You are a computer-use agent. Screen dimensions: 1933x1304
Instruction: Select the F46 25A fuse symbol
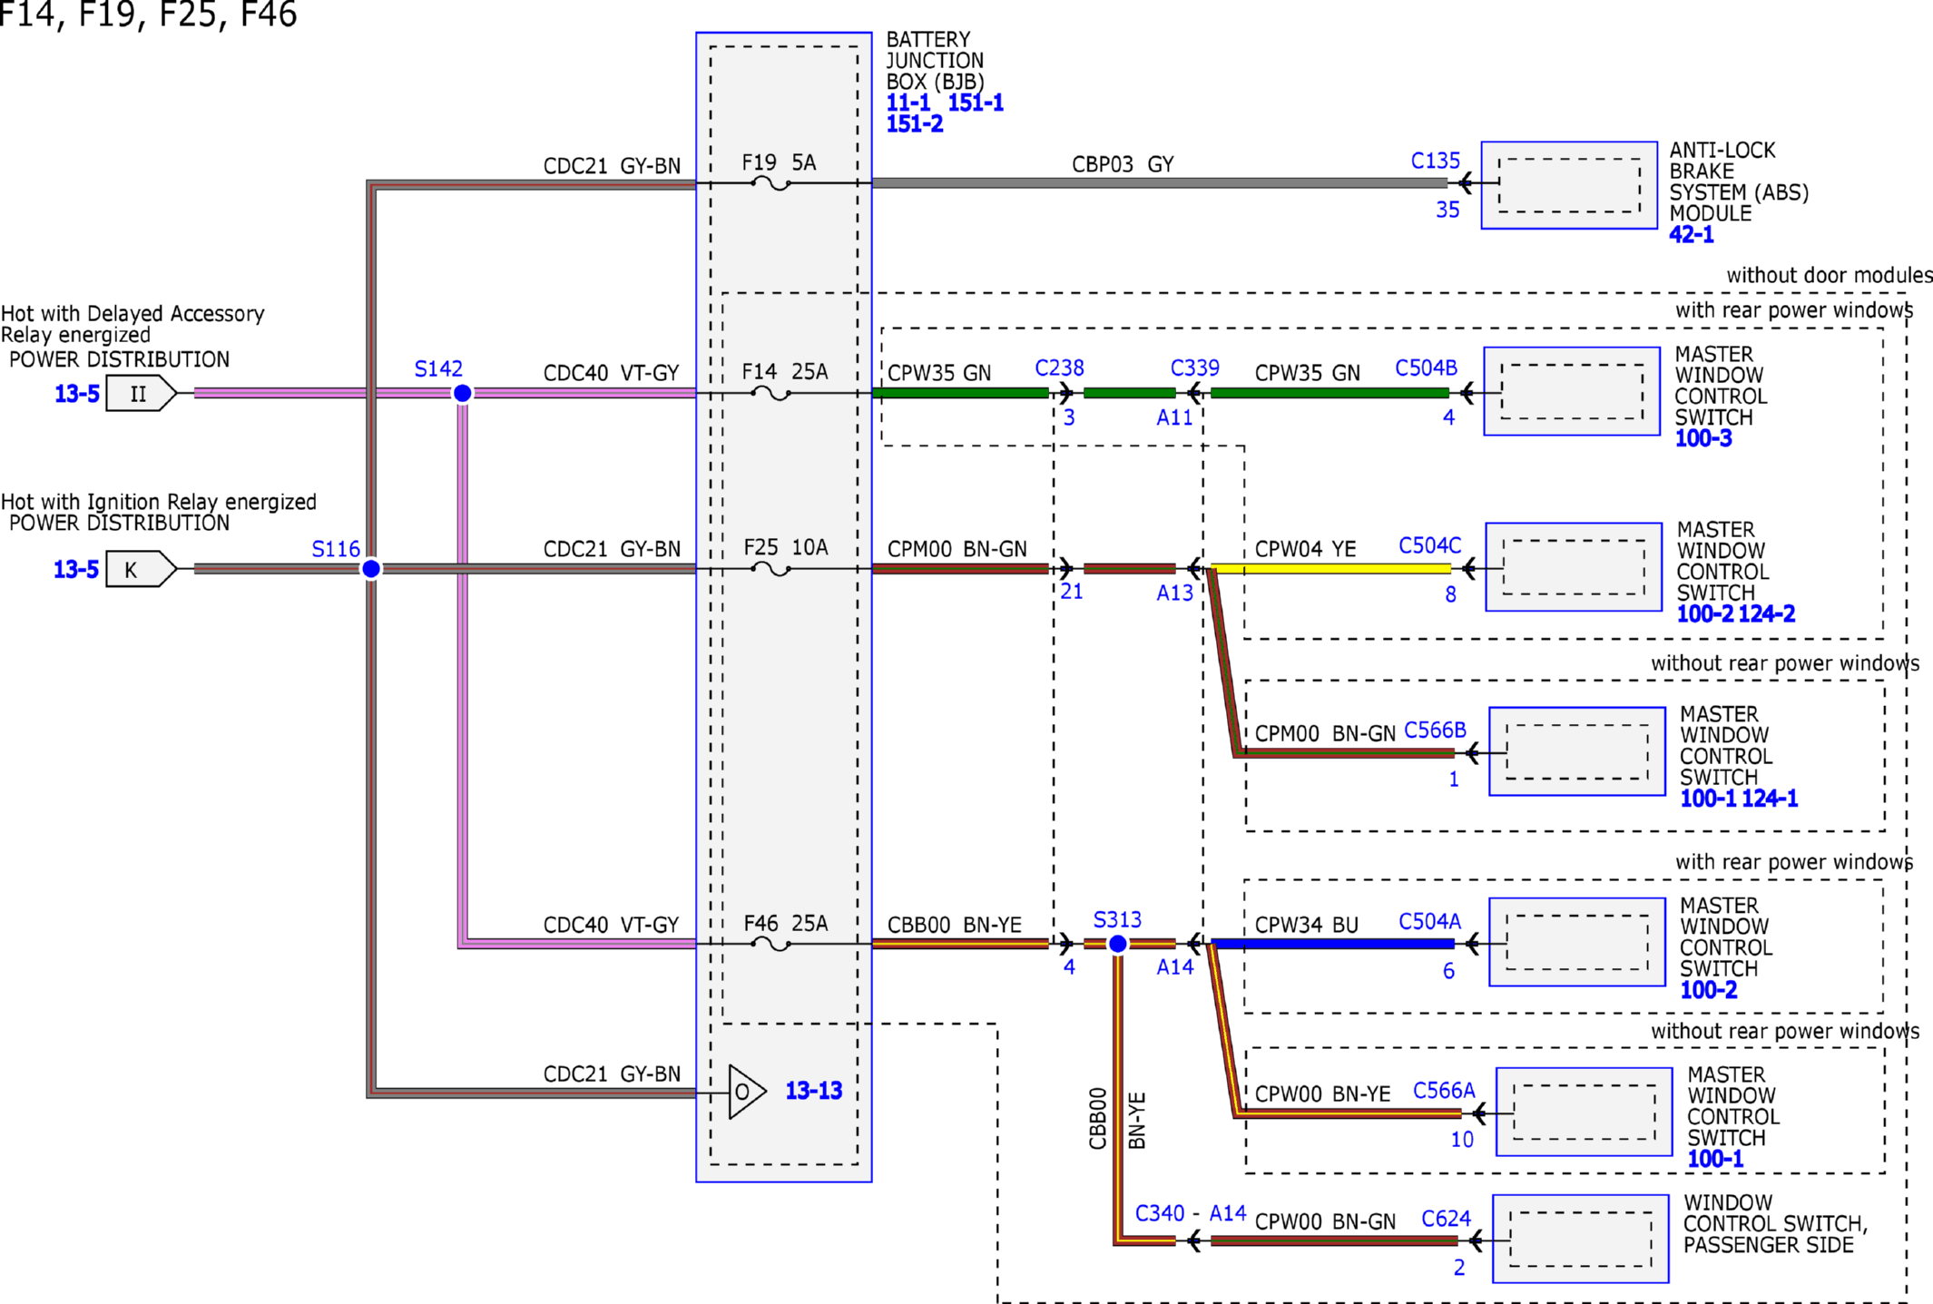coord(770,944)
